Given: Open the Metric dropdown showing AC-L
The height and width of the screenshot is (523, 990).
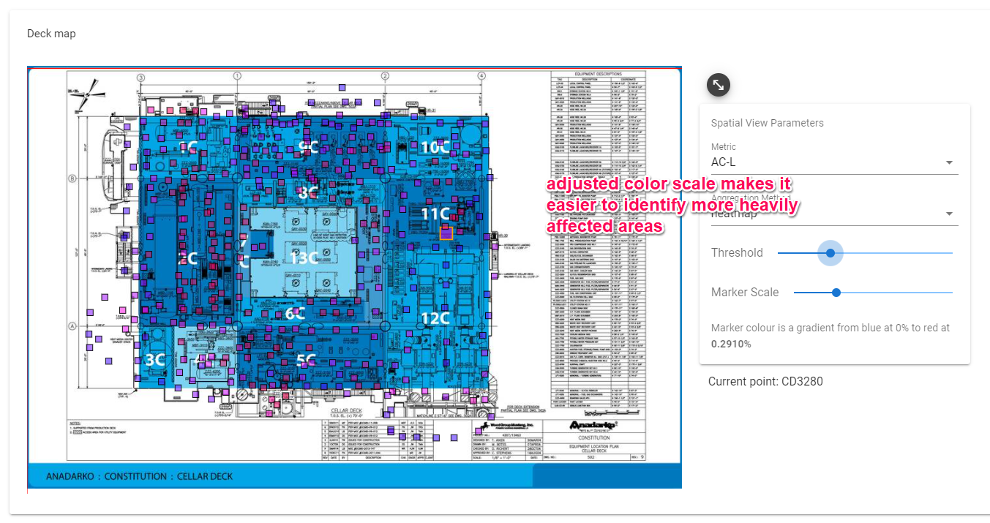Looking at the screenshot, I should 827,162.
